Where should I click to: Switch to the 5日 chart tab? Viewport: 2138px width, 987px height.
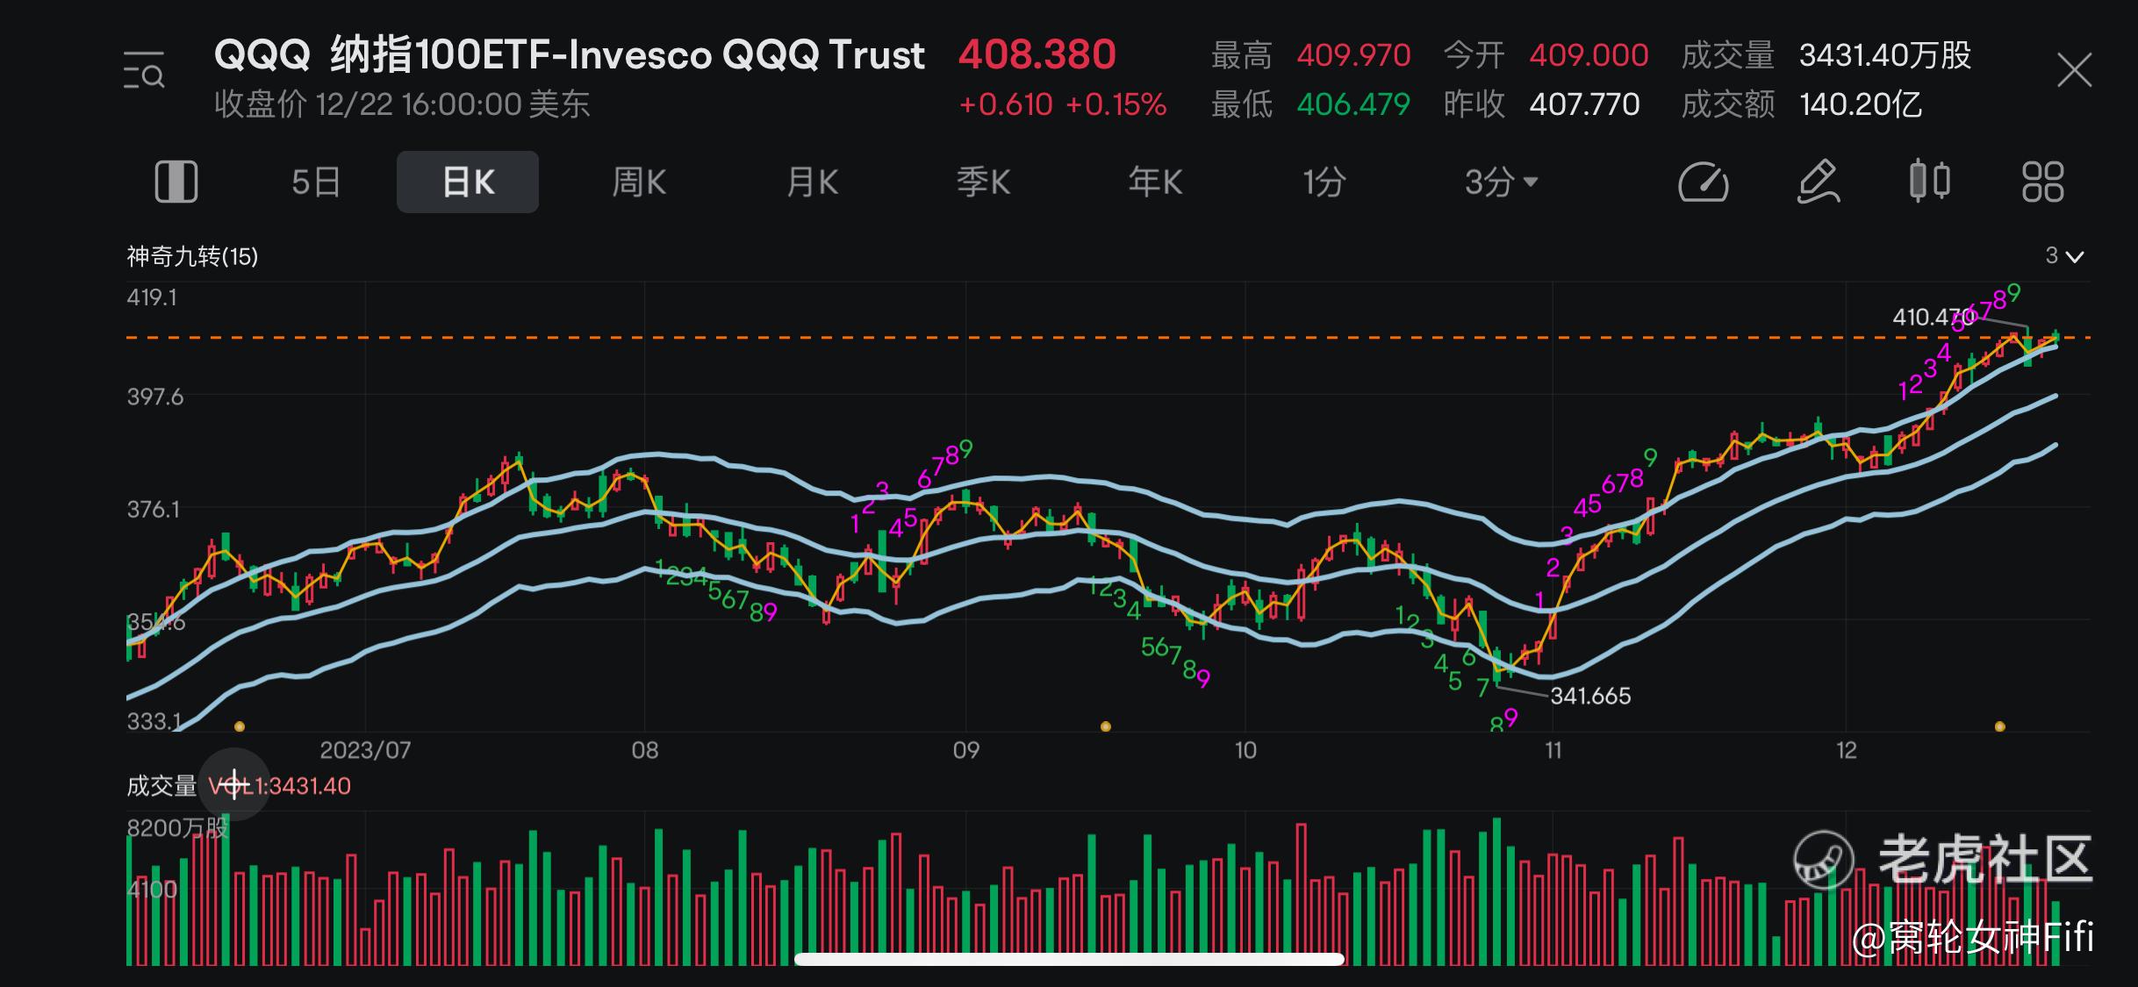[x=316, y=182]
